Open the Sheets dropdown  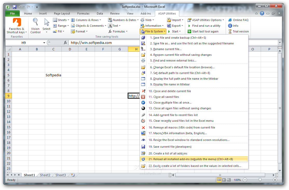click(61, 20)
